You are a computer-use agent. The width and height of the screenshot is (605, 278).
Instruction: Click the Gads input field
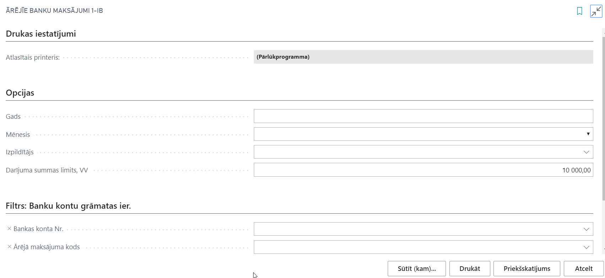pos(423,116)
